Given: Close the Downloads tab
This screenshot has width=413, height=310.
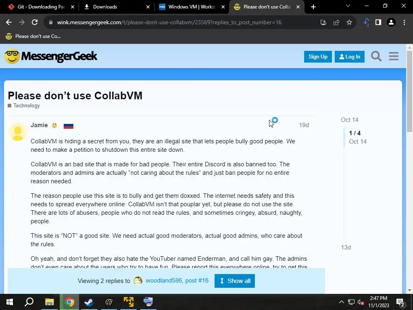Looking at the screenshot, I should click(148, 7).
